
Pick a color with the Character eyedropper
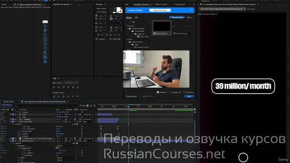115,8
